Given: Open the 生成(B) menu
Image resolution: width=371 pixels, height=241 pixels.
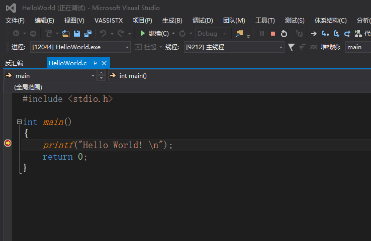Looking at the screenshot, I should [x=172, y=21].
